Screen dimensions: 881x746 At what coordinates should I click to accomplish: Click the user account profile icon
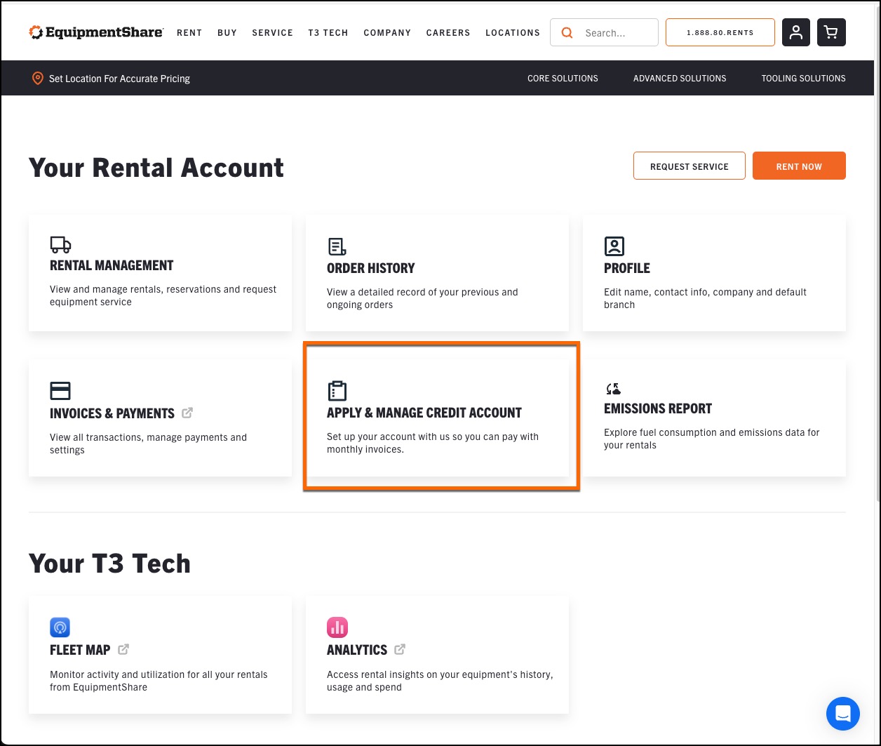point(795,32)
